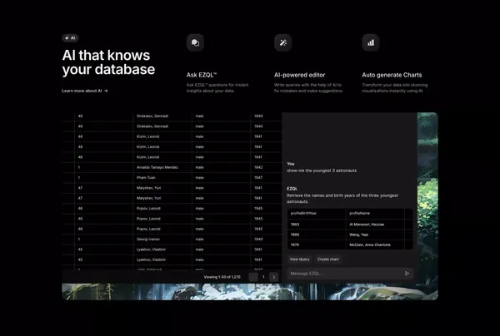Go to next page with the chevron button
The height and width of the screenshot is (336, 500).
pyautogui.click(x=273, y=277)
